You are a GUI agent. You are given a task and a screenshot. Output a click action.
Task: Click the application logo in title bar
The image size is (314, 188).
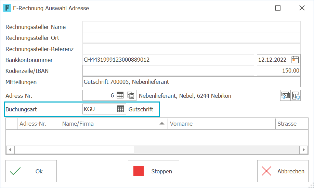[x=7, y=8]
